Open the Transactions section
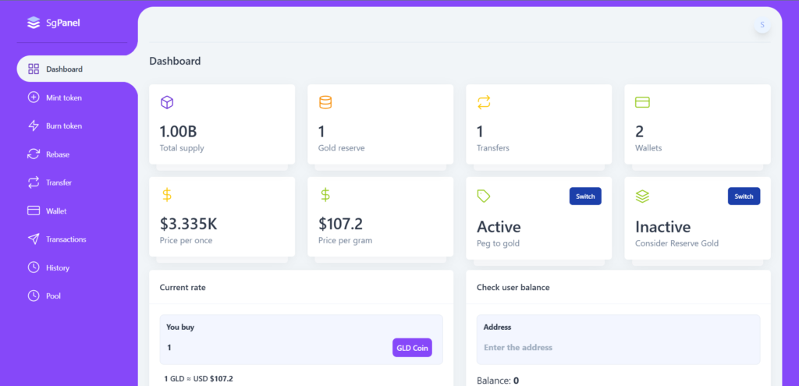This screenshot has width=799, height=386. 66,239
